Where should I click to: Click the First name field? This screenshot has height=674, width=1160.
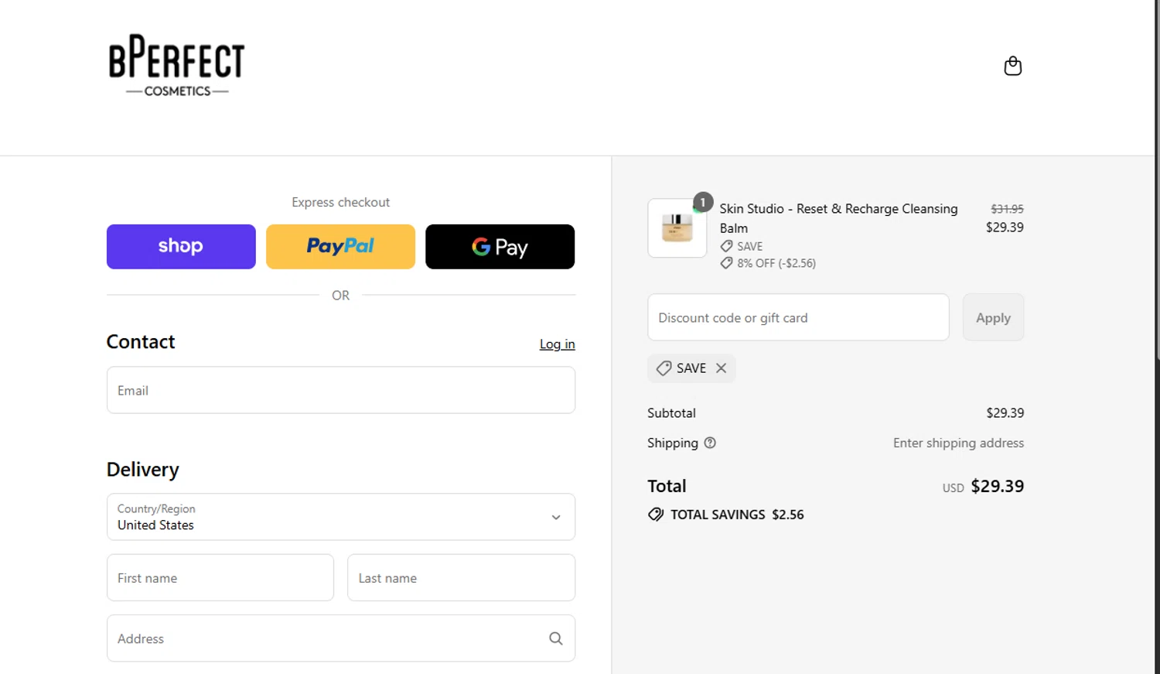[220, 577]
